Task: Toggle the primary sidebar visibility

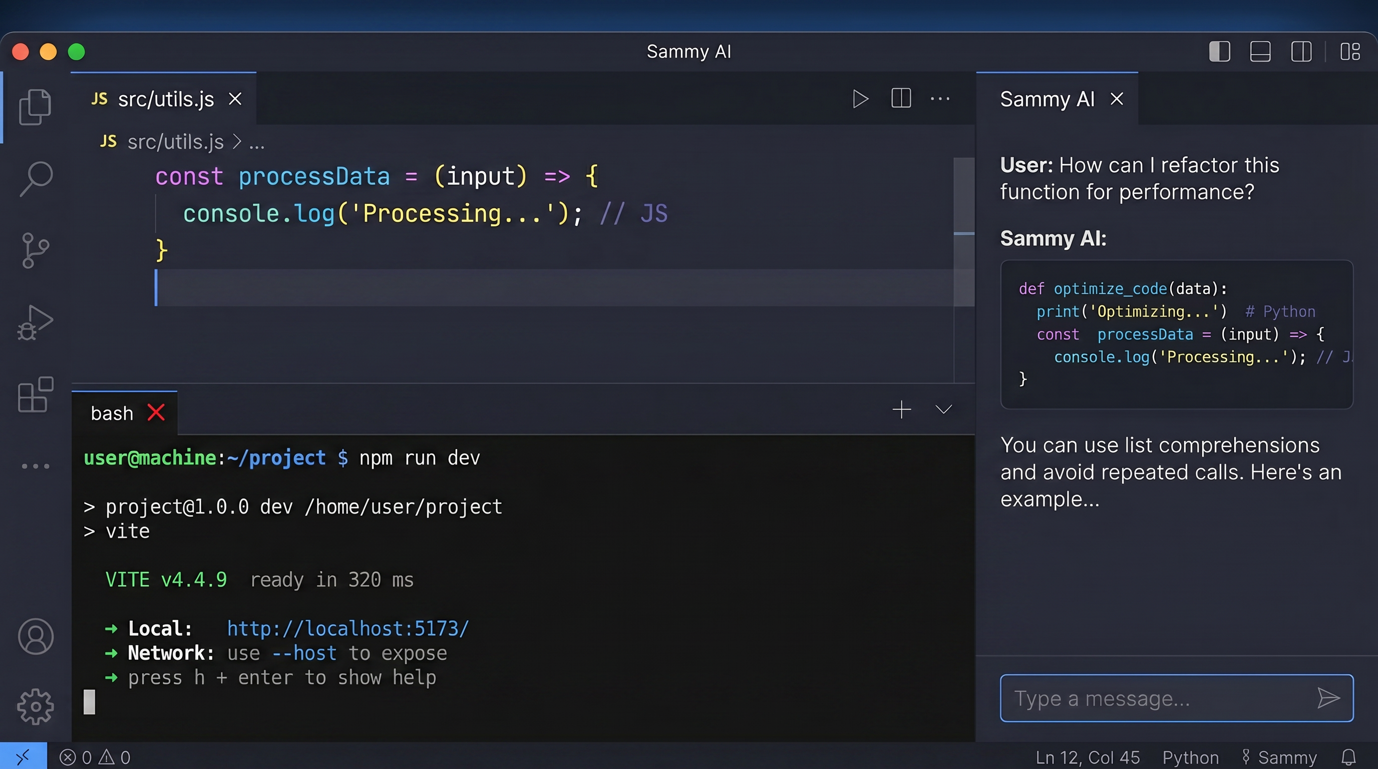Action: (x=1219, y=52)
